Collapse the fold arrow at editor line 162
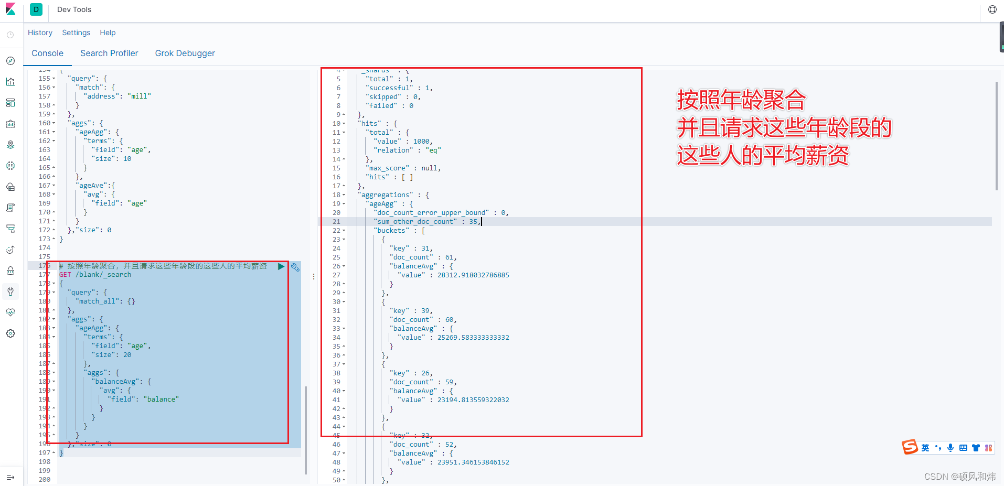 click(x=54, y=141)
